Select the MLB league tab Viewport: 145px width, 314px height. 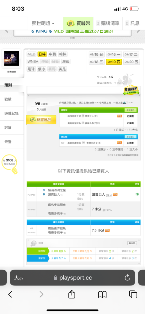tap(31, 54)
